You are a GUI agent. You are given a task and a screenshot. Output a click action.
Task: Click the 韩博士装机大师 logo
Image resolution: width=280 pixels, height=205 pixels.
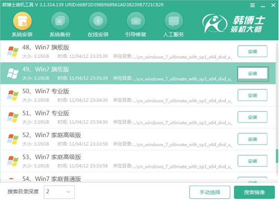234,24
